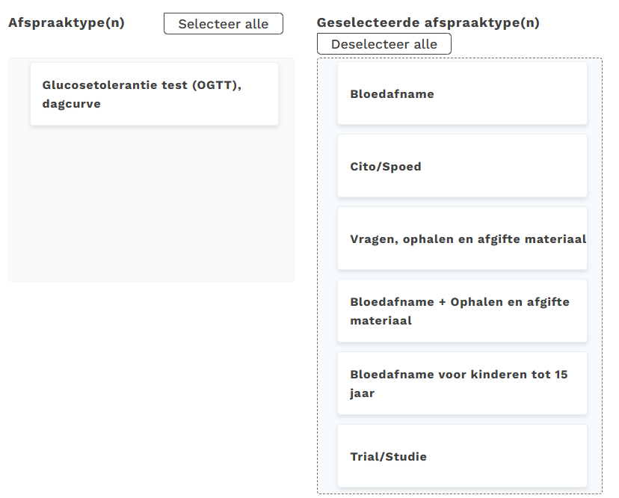Click the Trial/Studie card
Screen dimensions: 619x498
pyautogui.click(x=462, y=456)
